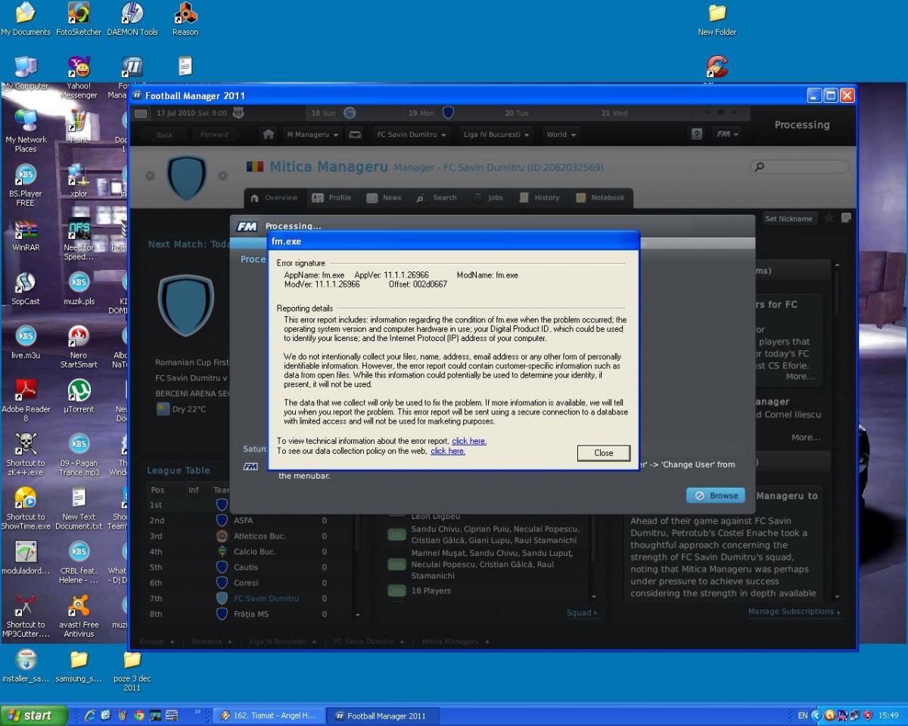Image resolution: width=908 pixels, height=726 pixels.
Task: Select Coresi in the league table
Action: (246, 583)
